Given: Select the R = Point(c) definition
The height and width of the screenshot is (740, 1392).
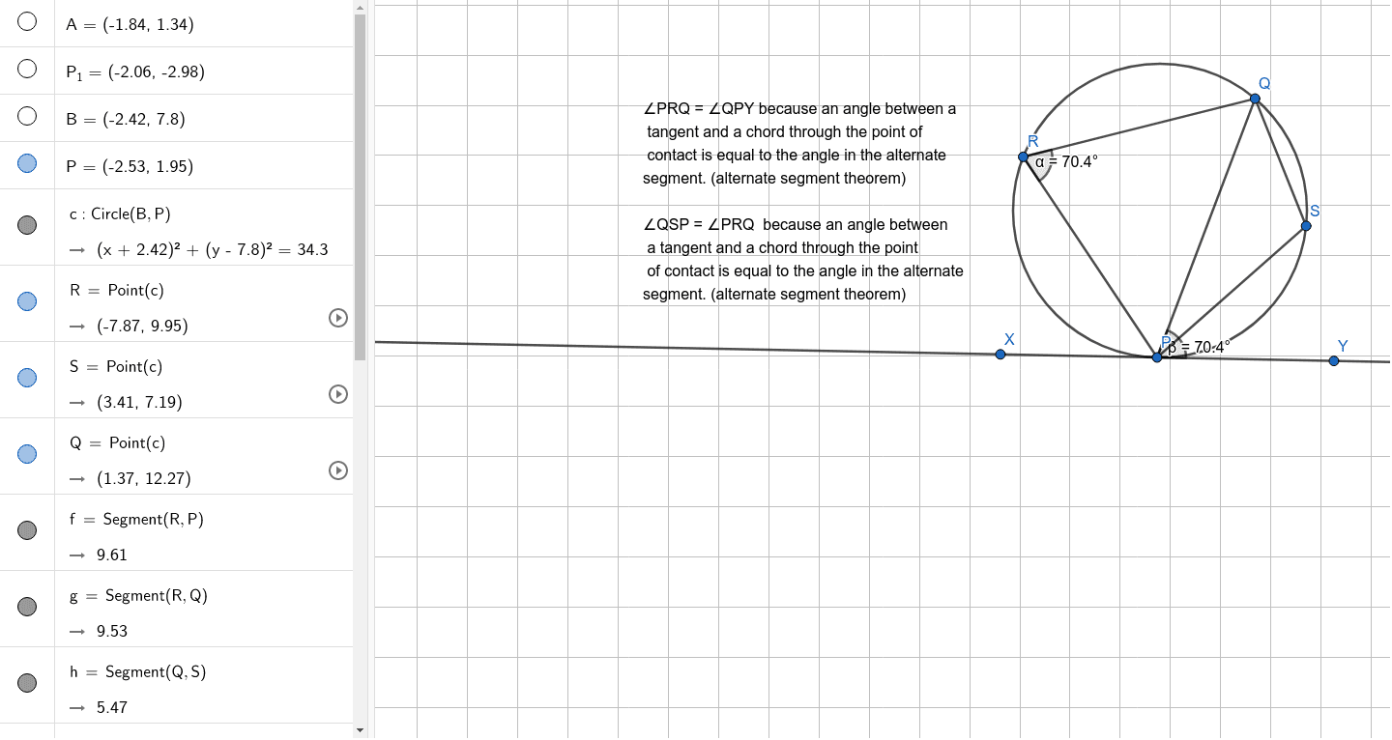Looking at the screenshot, I should pyautogui.click(x=117, y=290).
